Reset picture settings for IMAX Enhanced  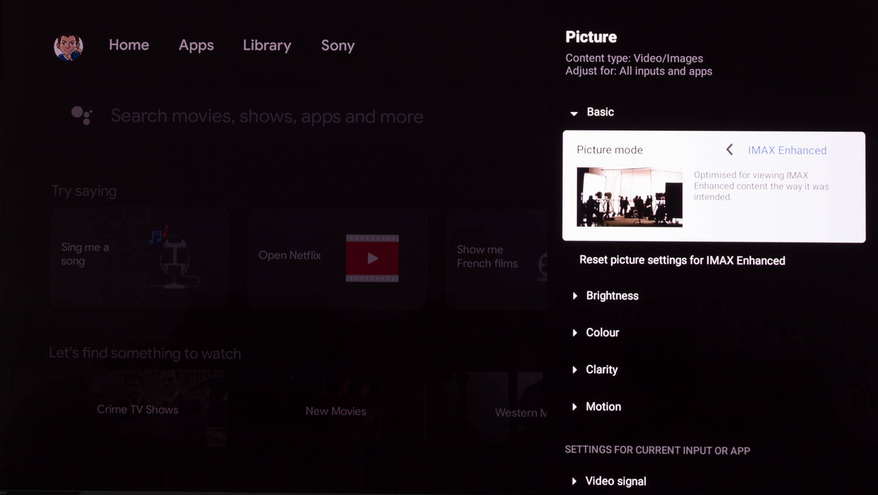tap(682, 261)
